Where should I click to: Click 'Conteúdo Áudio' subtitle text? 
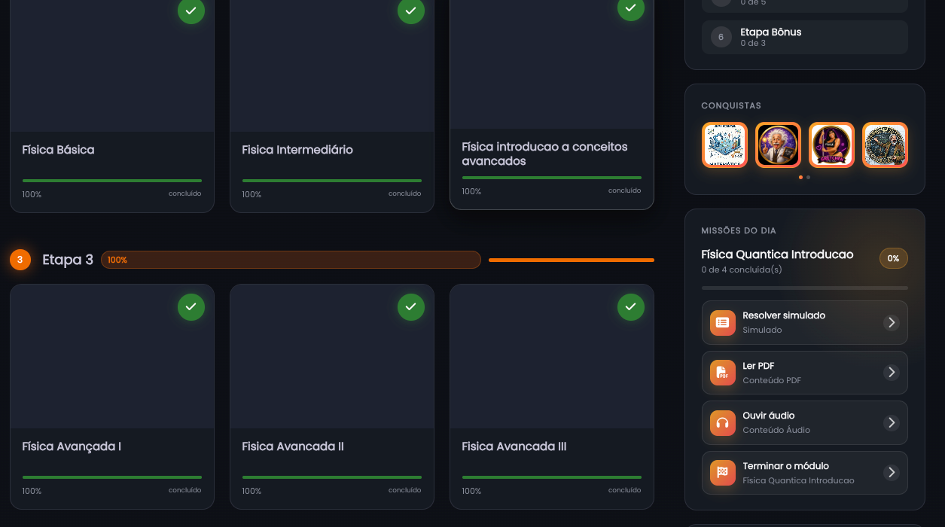[776, 430]
